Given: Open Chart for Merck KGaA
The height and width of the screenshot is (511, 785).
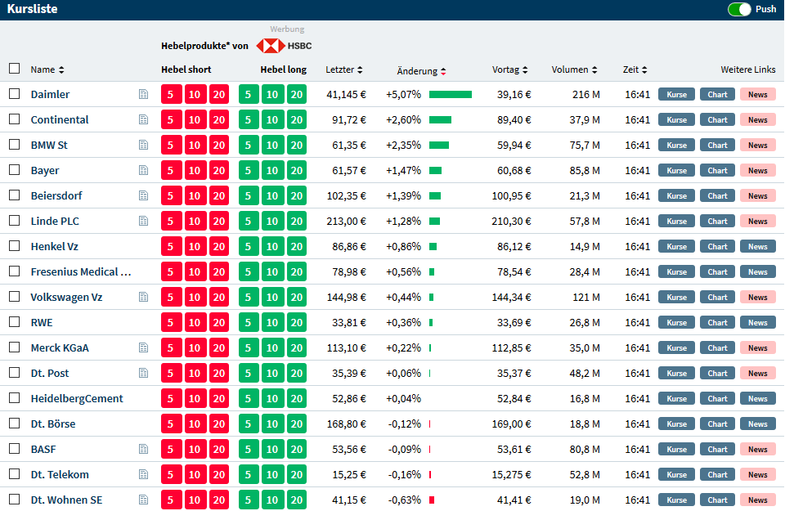Looking at the screenshot, I should tap(717, 347).
